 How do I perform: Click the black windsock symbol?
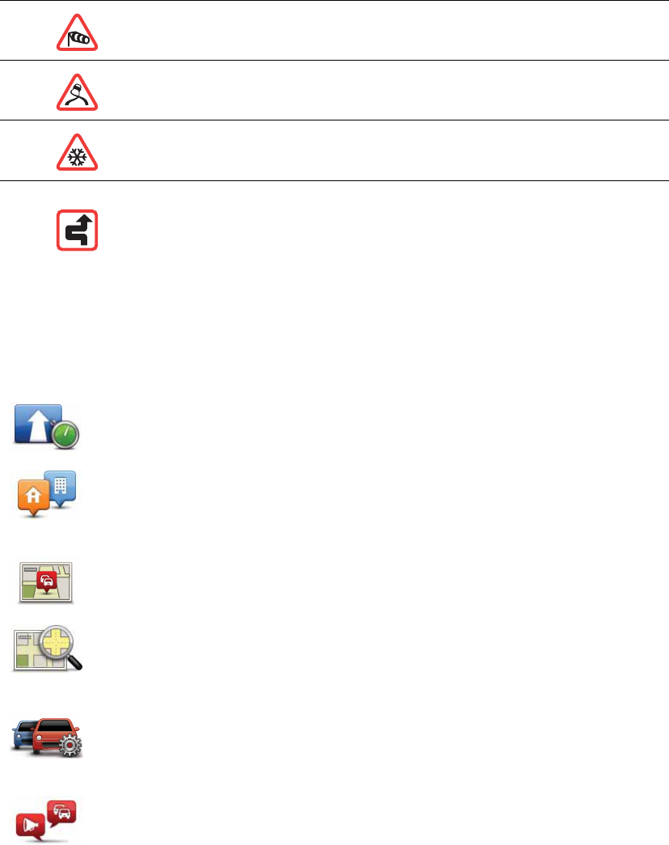click(x=78, y=38)
